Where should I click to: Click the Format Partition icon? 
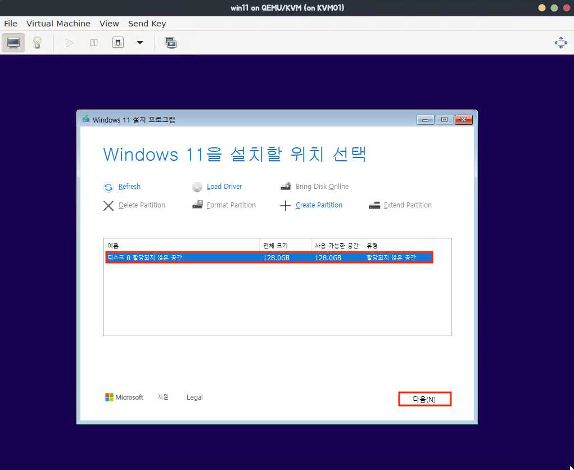tap(197, 205)
